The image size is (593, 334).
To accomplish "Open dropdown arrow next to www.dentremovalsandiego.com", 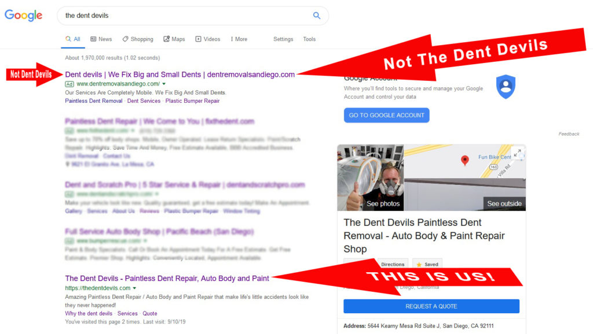I will (x=164, y=84).
